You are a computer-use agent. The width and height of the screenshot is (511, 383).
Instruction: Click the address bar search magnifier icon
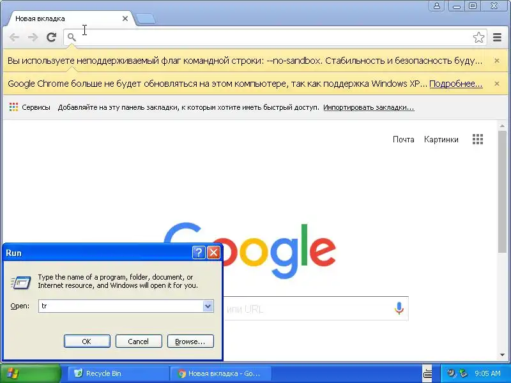(x=72, y=38)
